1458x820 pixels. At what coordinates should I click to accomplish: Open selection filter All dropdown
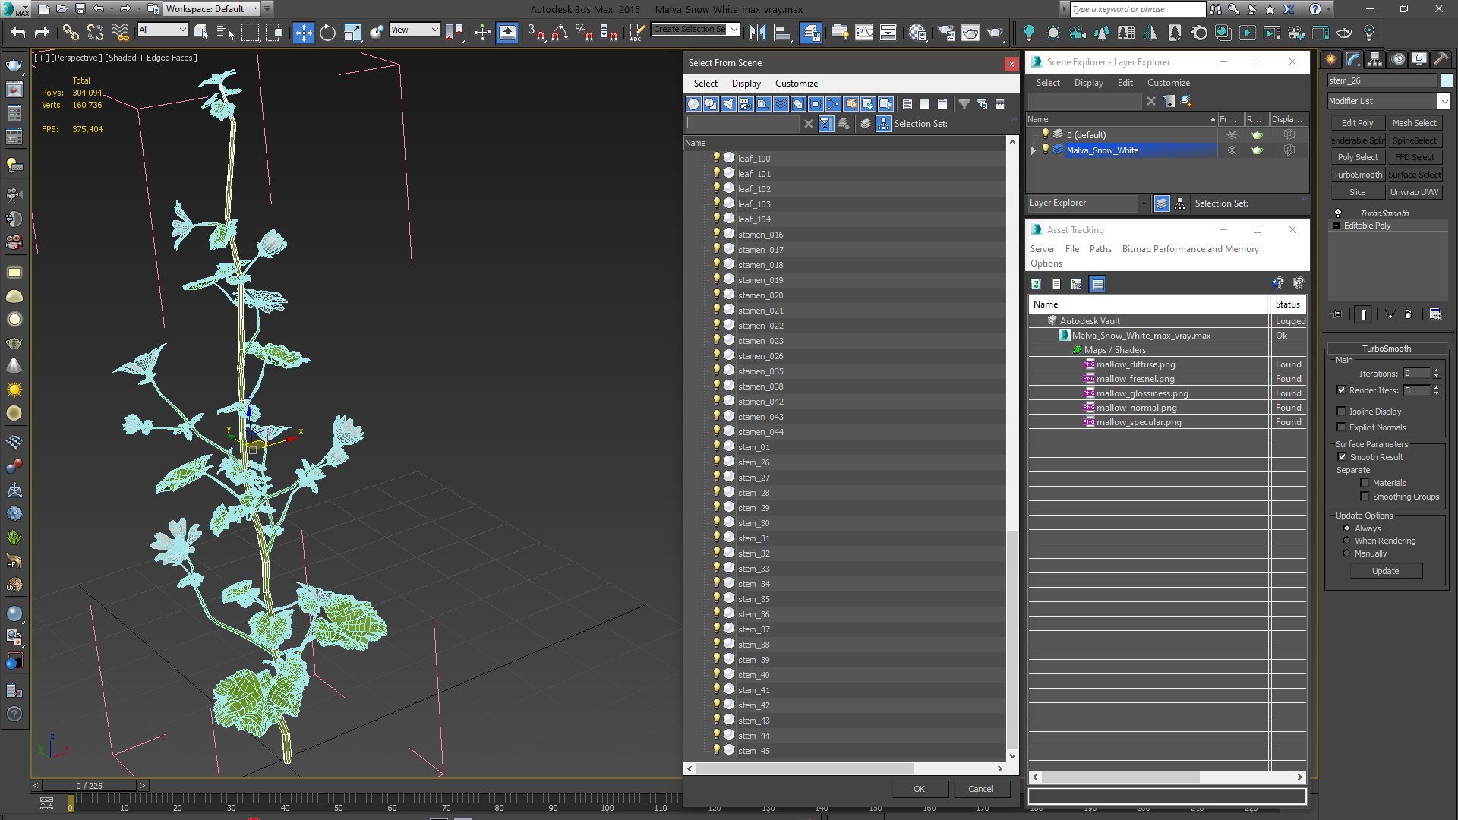182,30
